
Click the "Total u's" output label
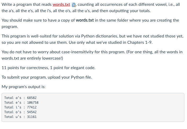pos(15,117)
